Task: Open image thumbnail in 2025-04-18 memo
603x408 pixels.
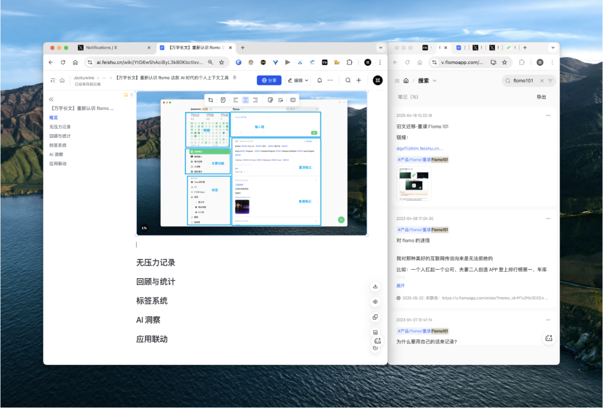Action: tap(414, 183)
